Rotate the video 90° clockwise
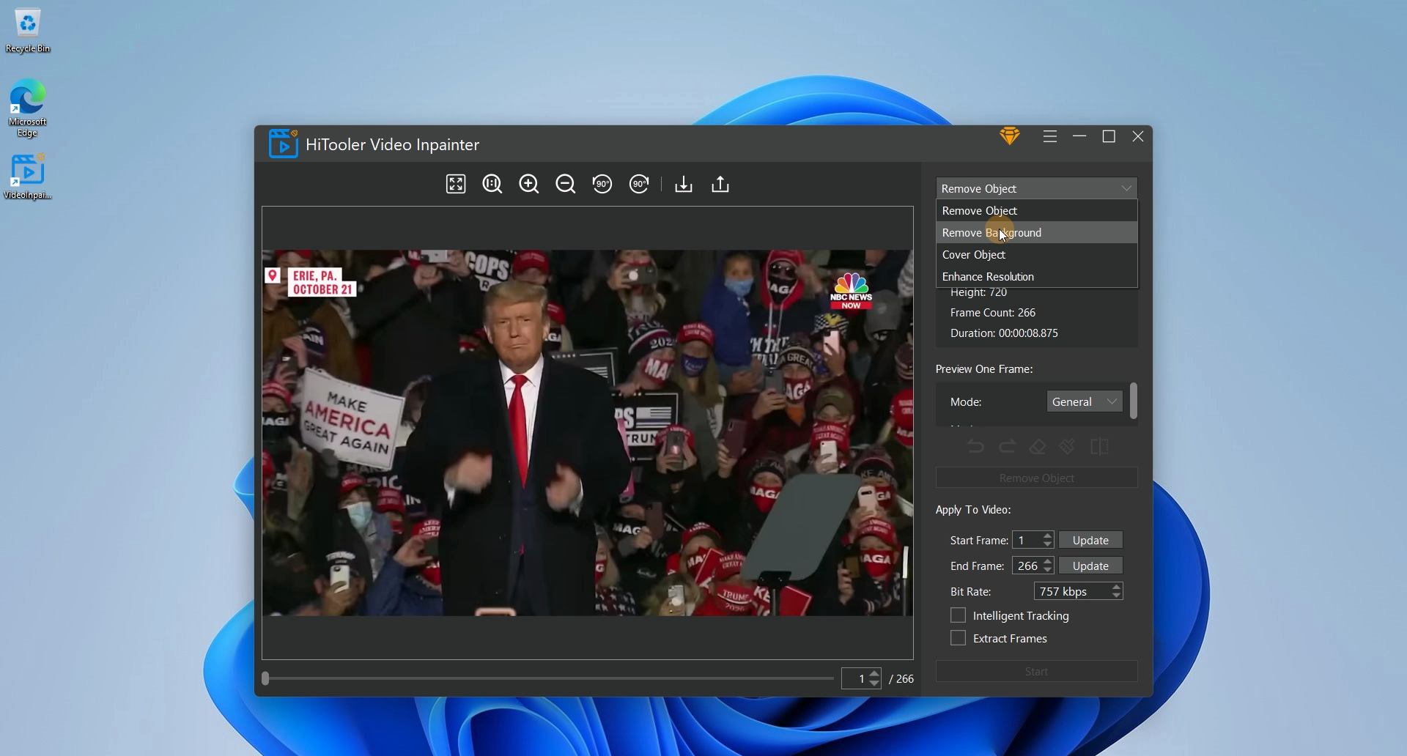Screen dimensions: 1407x756 pos(638,184)
